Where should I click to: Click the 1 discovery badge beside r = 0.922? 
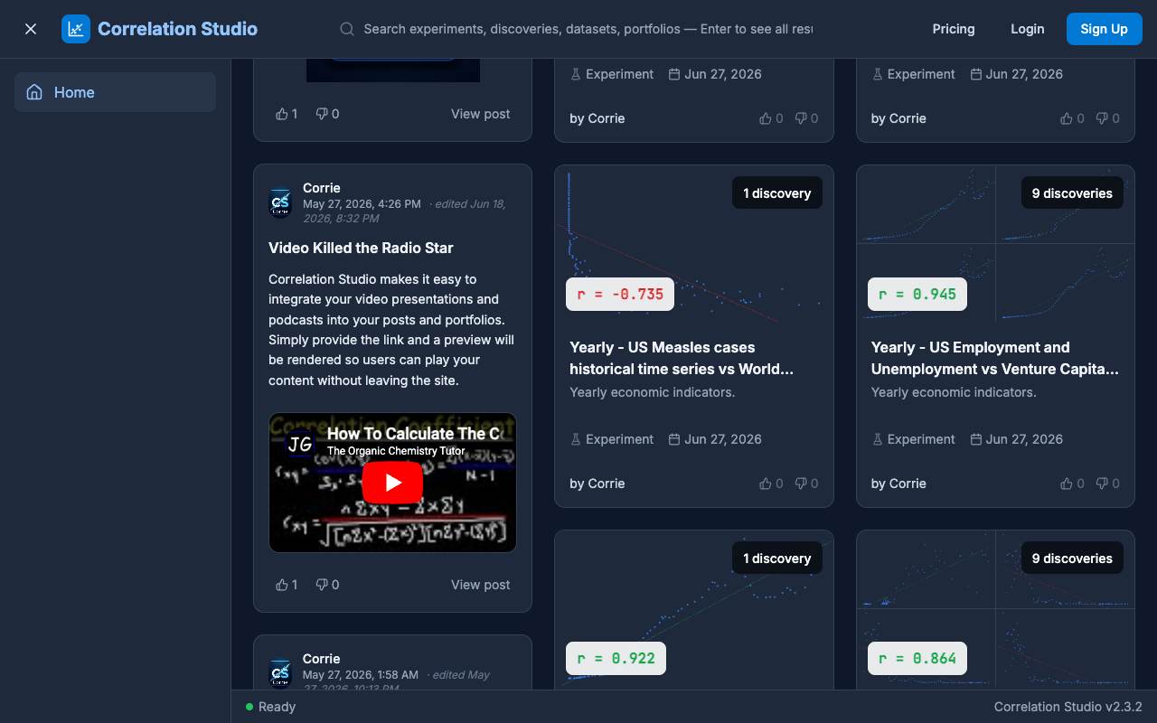[x=777, y=558]
